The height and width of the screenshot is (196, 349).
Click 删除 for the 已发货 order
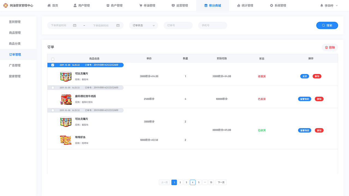(x=319, y=99)
